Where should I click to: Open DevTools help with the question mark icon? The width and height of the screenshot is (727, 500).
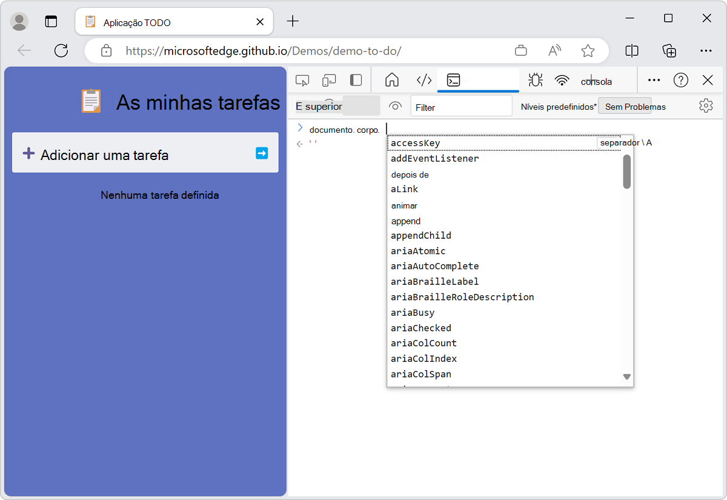pos(681,79)
